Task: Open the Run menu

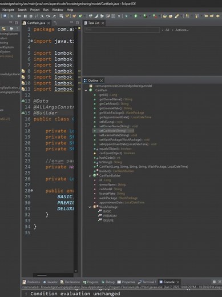Action: click(46, 10)
